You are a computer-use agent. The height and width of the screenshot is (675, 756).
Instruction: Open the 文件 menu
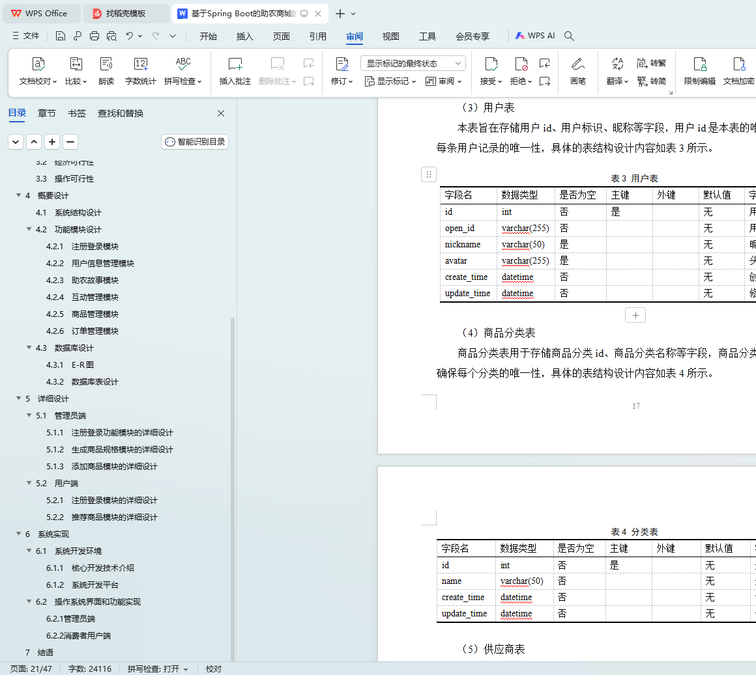tap(26, 36)
